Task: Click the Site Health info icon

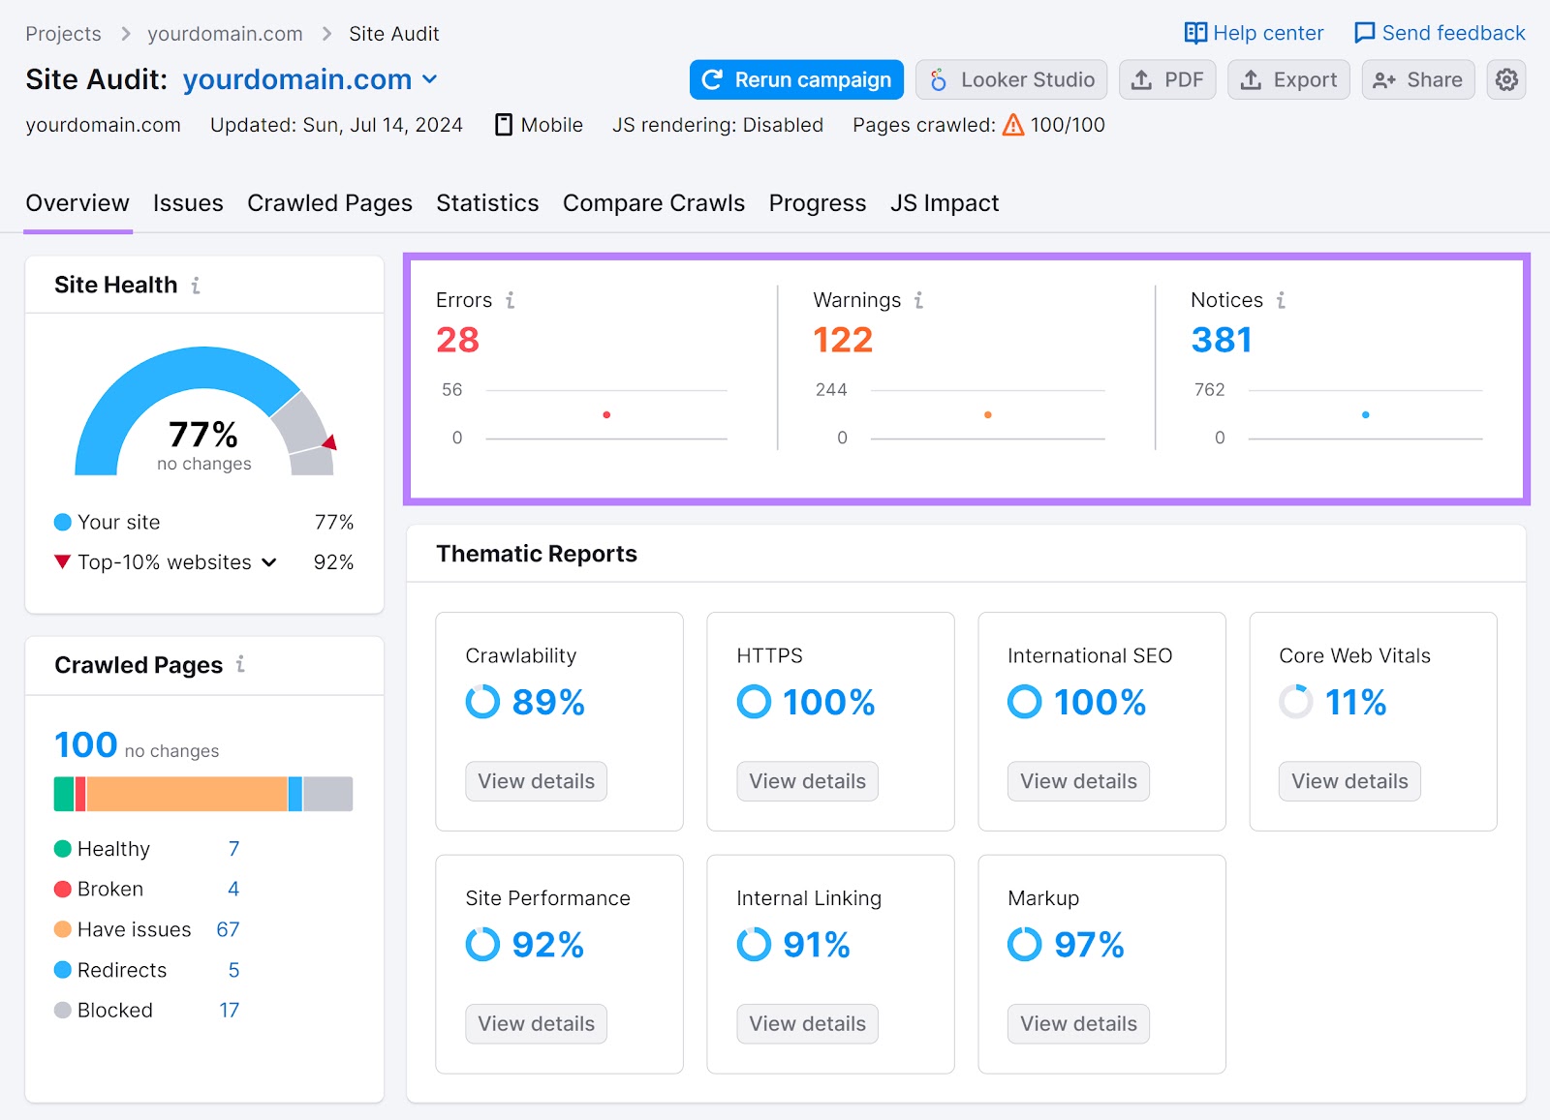Action: pos(198,285)
